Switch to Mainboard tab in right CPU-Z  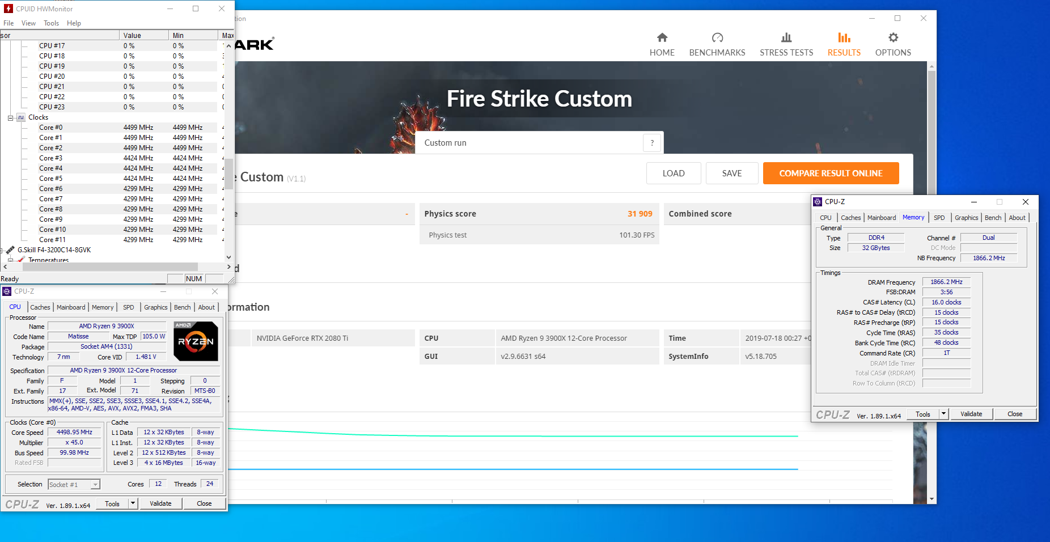point(882,218)
